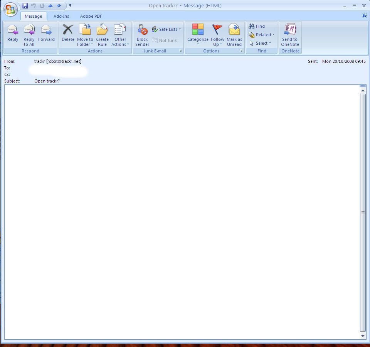Click scroll up arrow in message body
370x347 pixels.
[363, 91]
